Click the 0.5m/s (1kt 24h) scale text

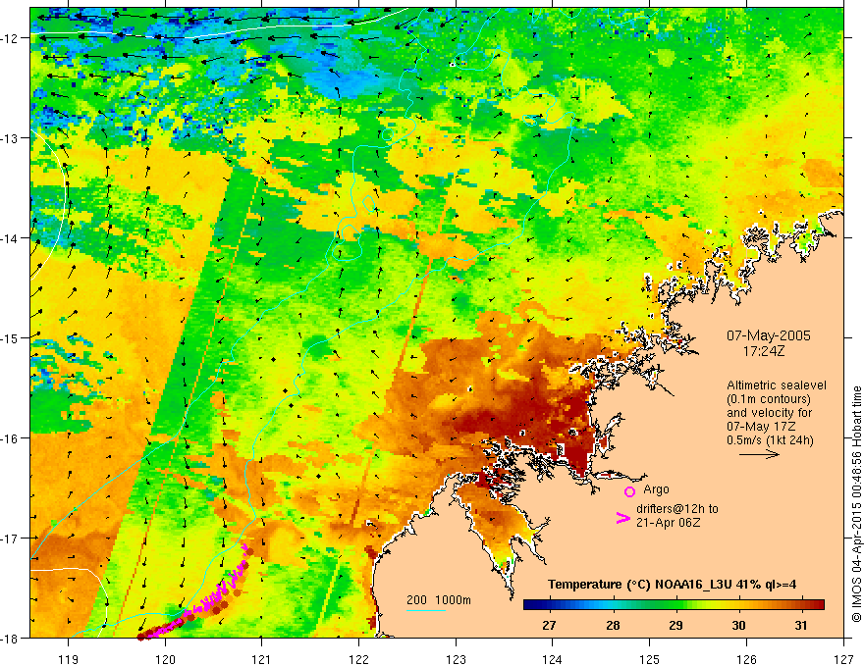coord(770,440)
